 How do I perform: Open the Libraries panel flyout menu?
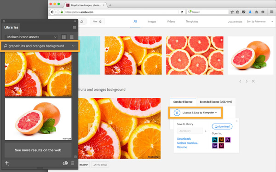click(75, 27)
